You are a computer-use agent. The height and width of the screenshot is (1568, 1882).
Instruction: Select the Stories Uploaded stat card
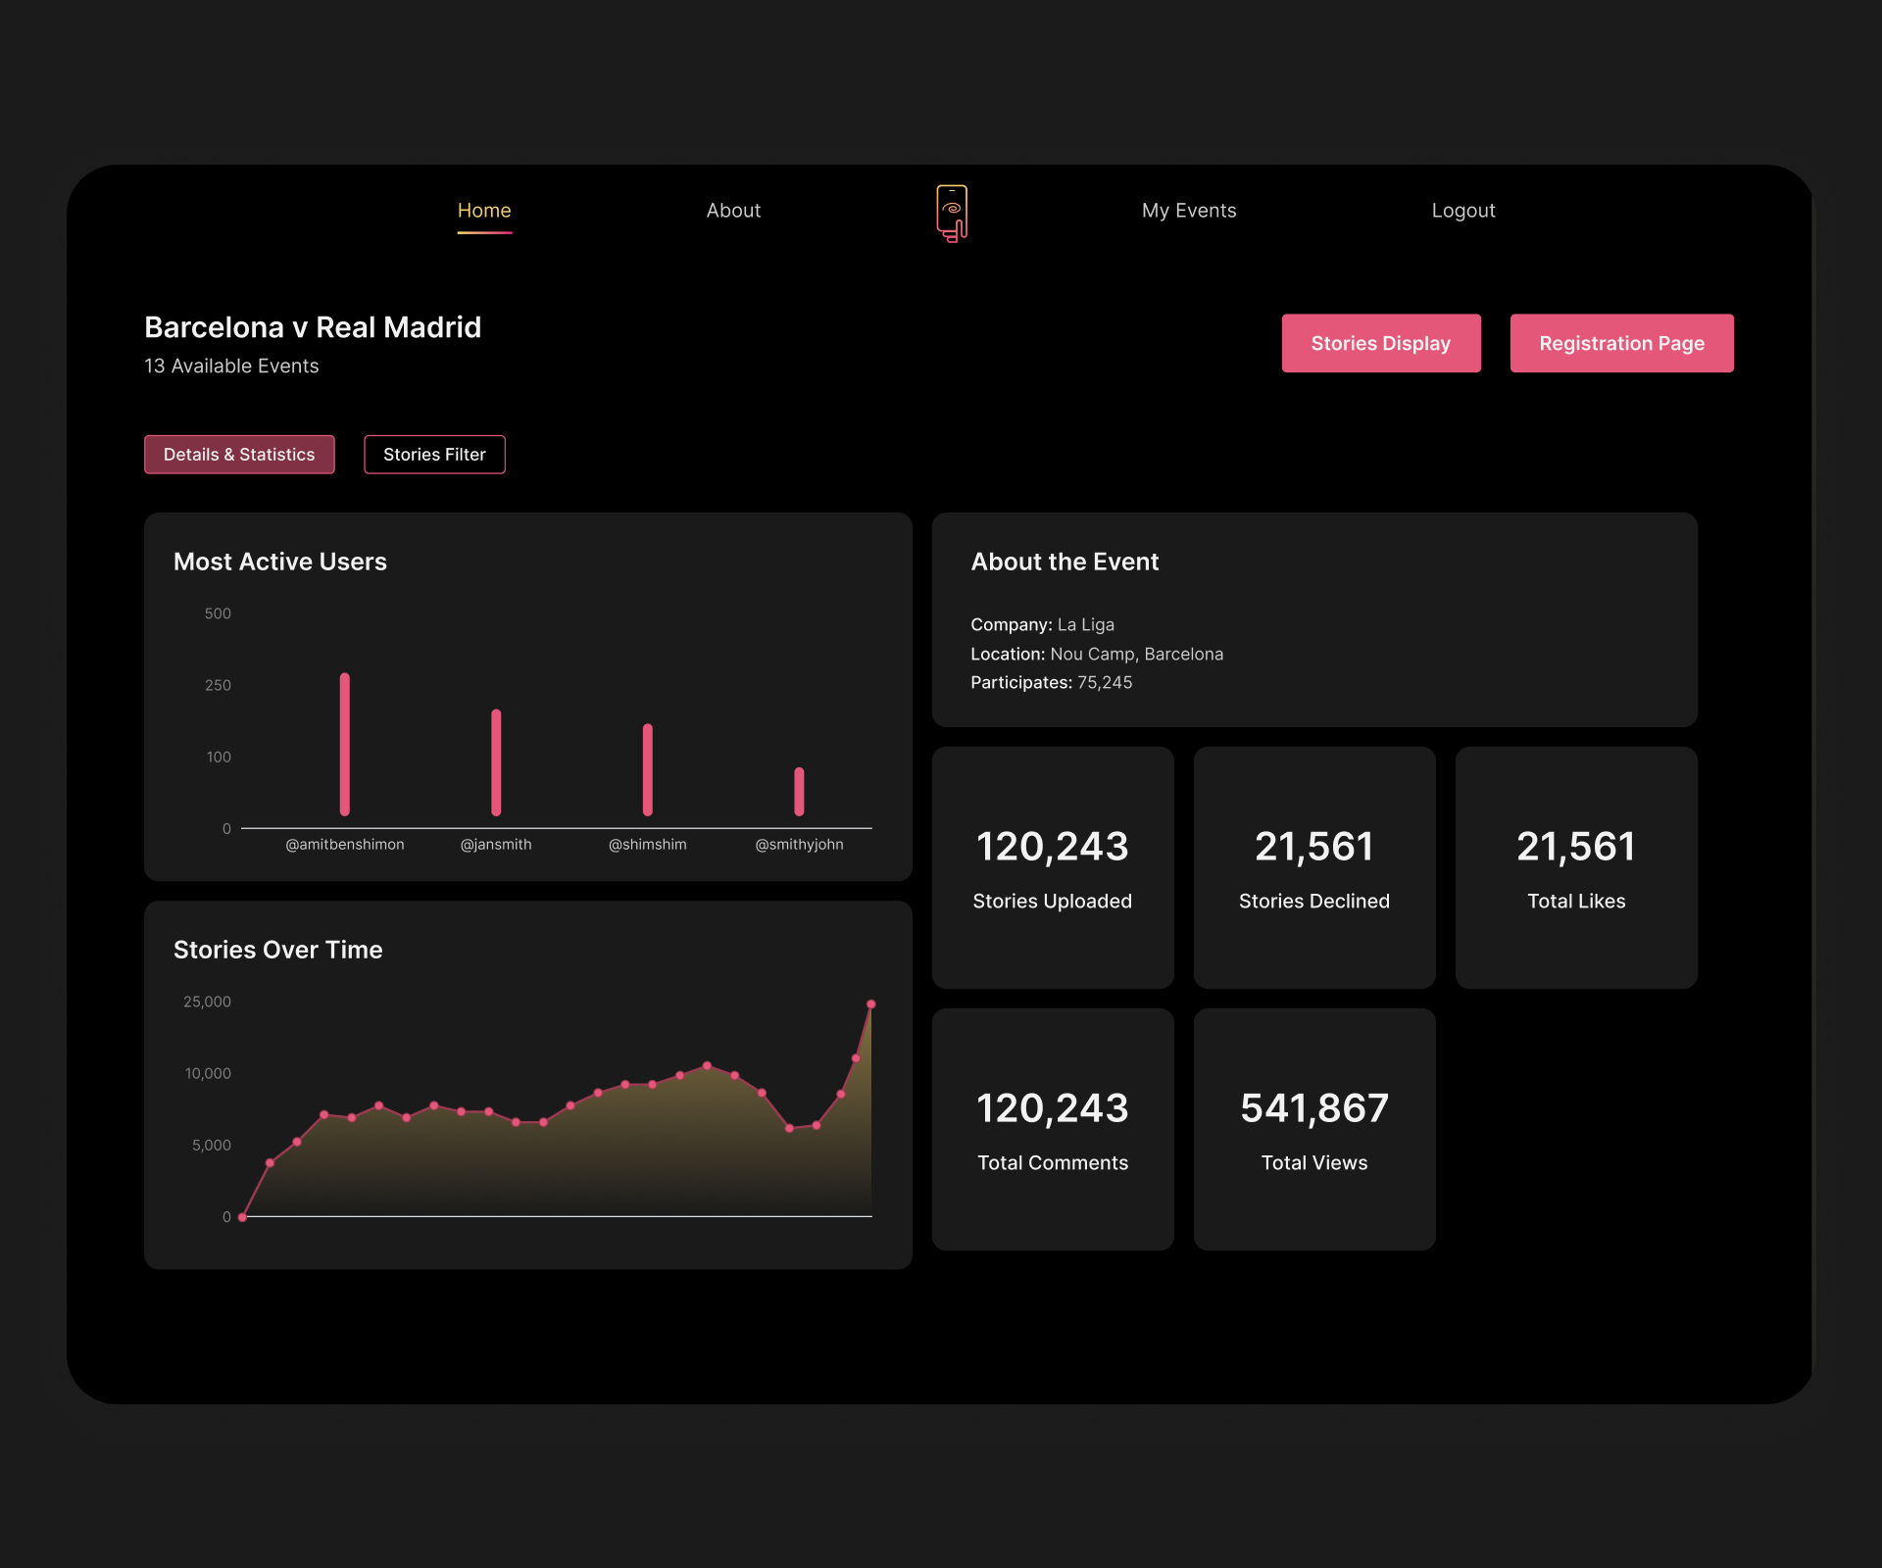tap(1053, 867)
